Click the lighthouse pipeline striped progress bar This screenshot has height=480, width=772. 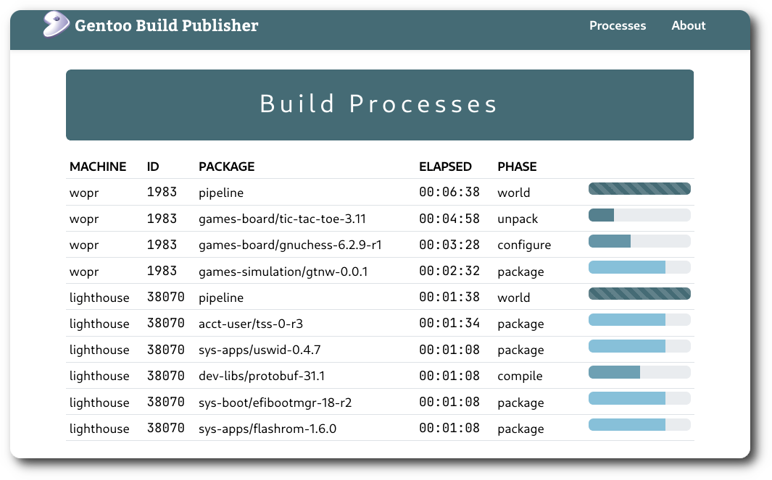click(639, 294)
